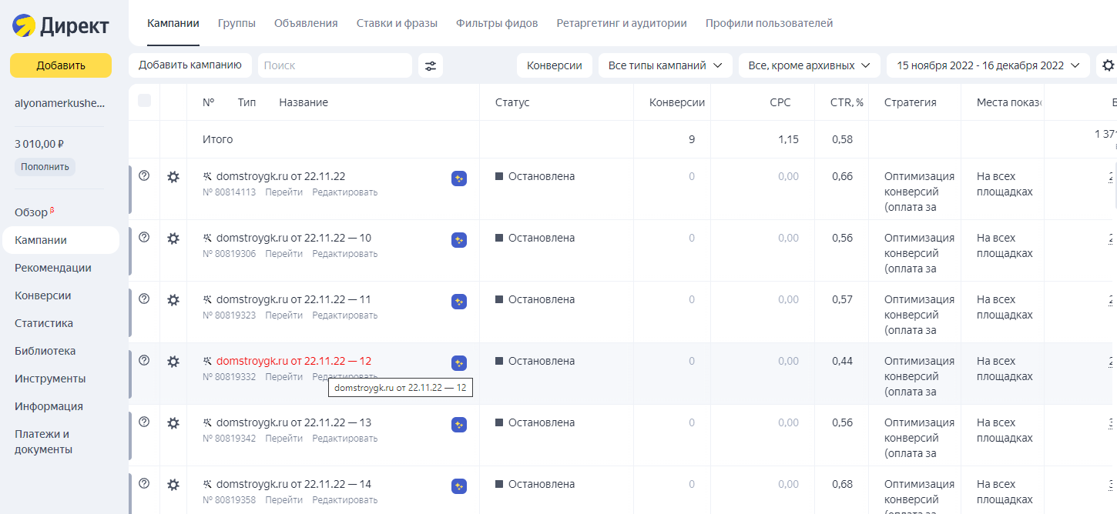Click the Пополнить balance button
1117x514 pixels.
coord(45,166)
